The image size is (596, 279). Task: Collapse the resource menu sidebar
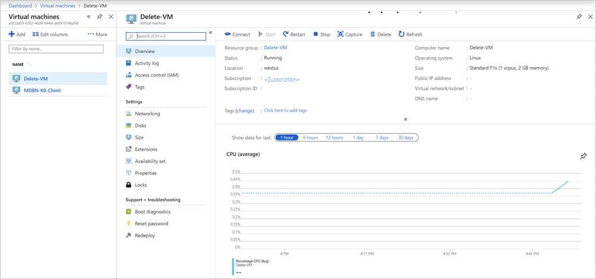click(210, 33)
